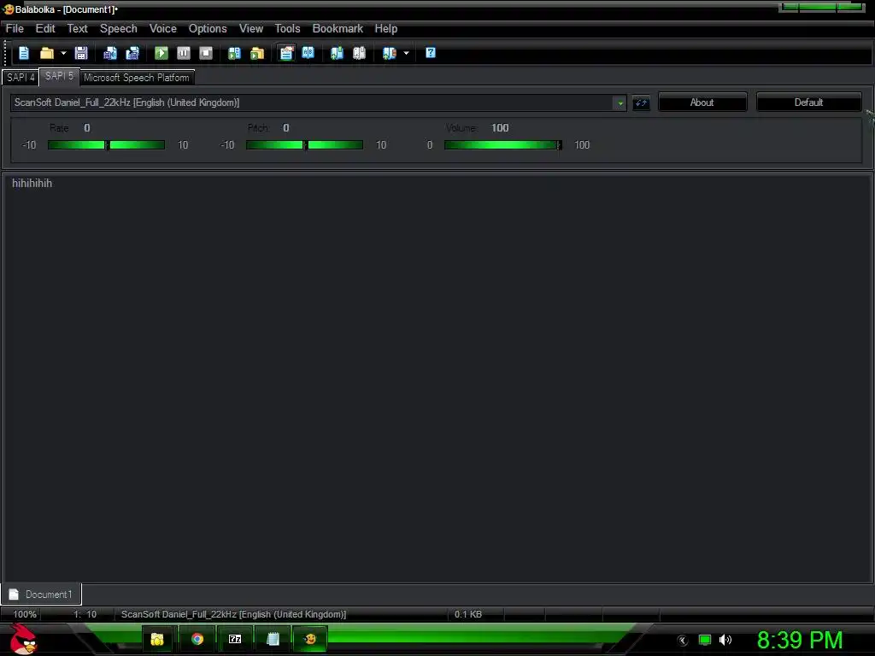This screenshot has width=875, height=656.
Task: Open the Voice menu
Action: click(162, 28)
